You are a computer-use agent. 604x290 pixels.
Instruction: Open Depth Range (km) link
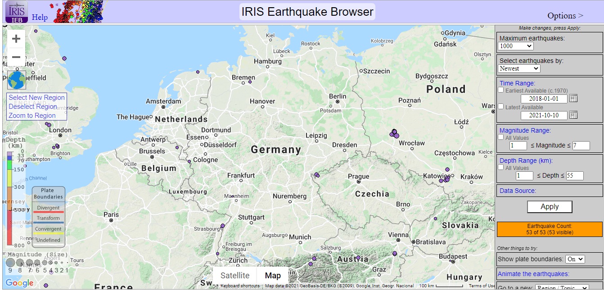coord(526,161)
